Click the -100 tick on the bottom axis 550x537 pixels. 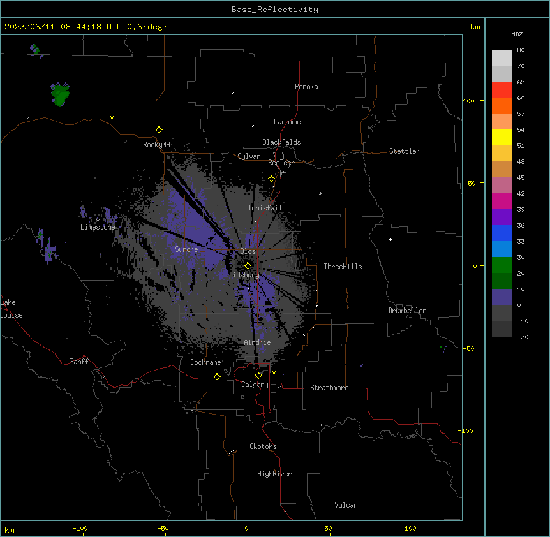(x=80, y=528)
